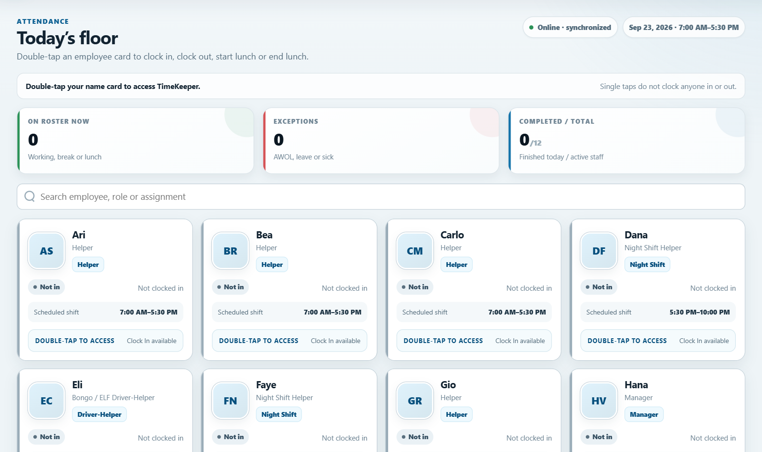Select Gio's GR avatar badge
The height and width of the screenshot is (452, 762).
pyautogui.click(x=415, y=401)
